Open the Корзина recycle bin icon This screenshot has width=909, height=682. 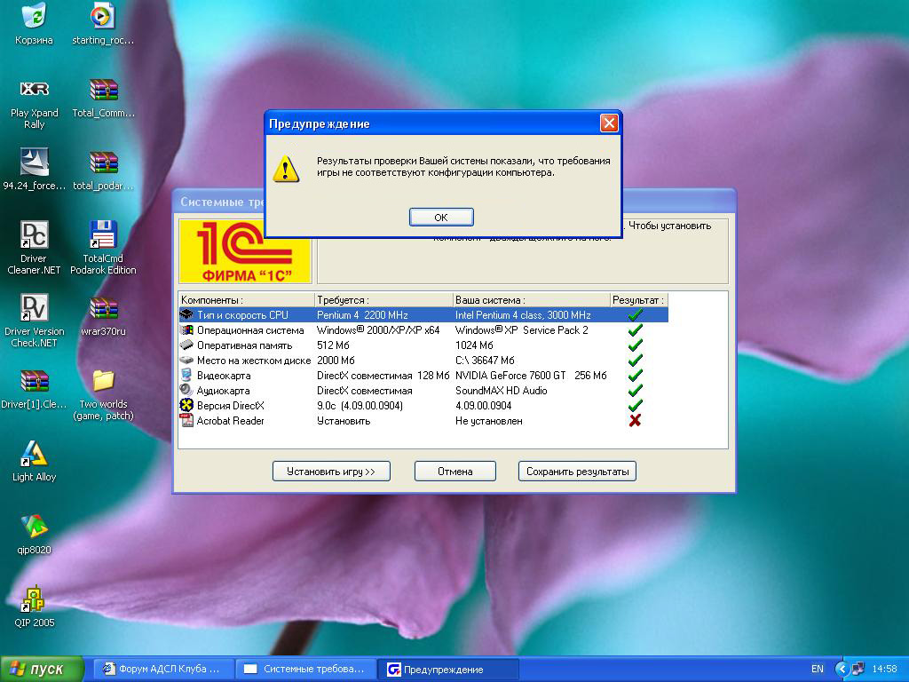click(35, 16)
